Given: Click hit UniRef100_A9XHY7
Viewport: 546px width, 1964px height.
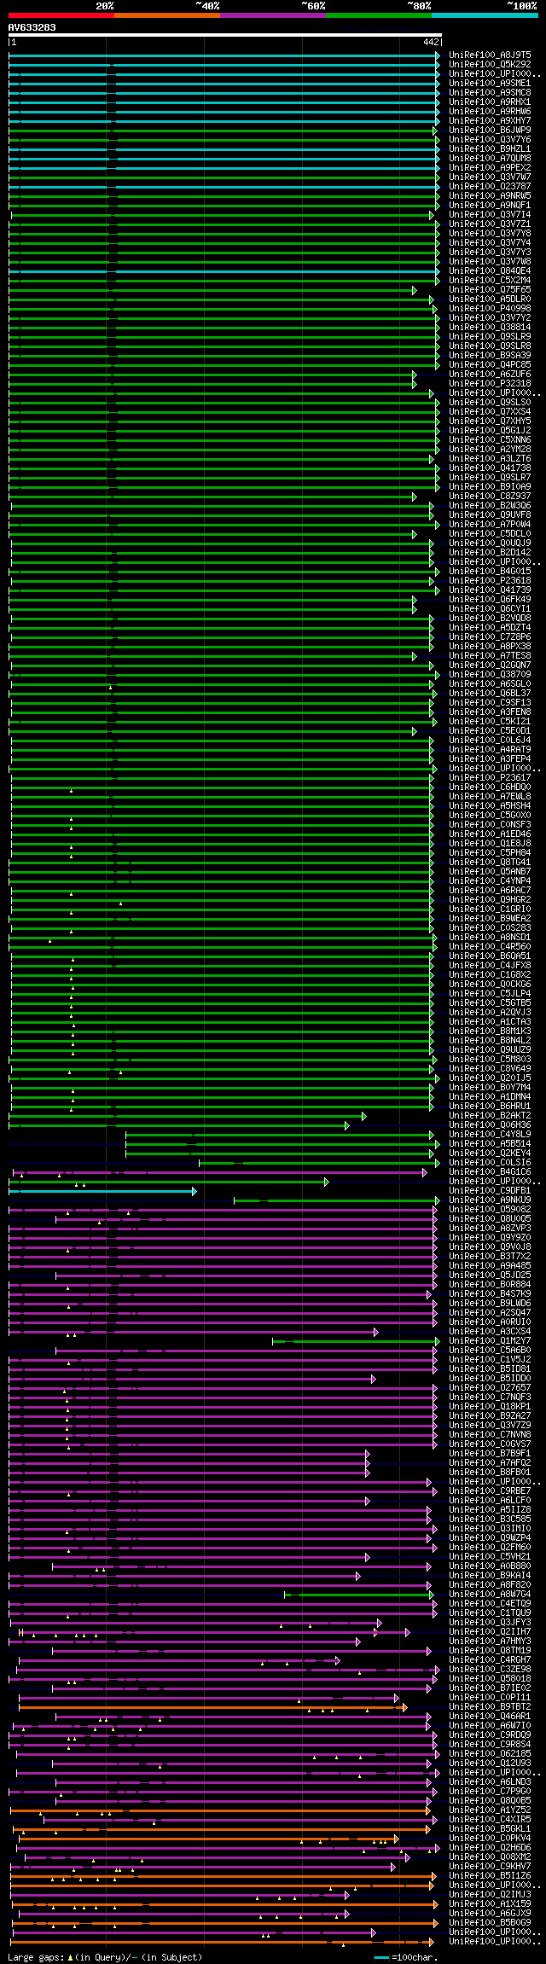Looking at the screenshot, I should tap(490, 120).
